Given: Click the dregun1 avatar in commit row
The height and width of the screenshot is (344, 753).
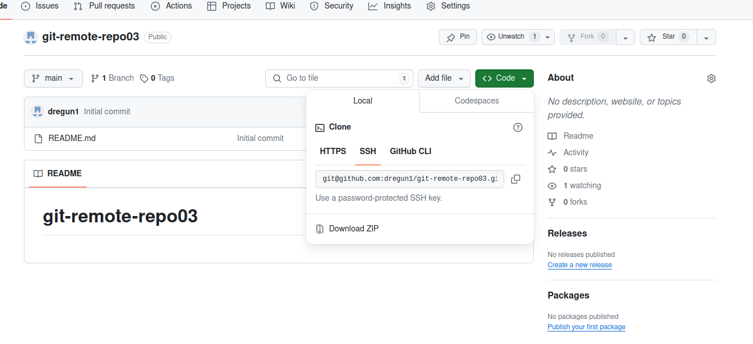Looking at the screenshot, I should (x=38, y=111).
